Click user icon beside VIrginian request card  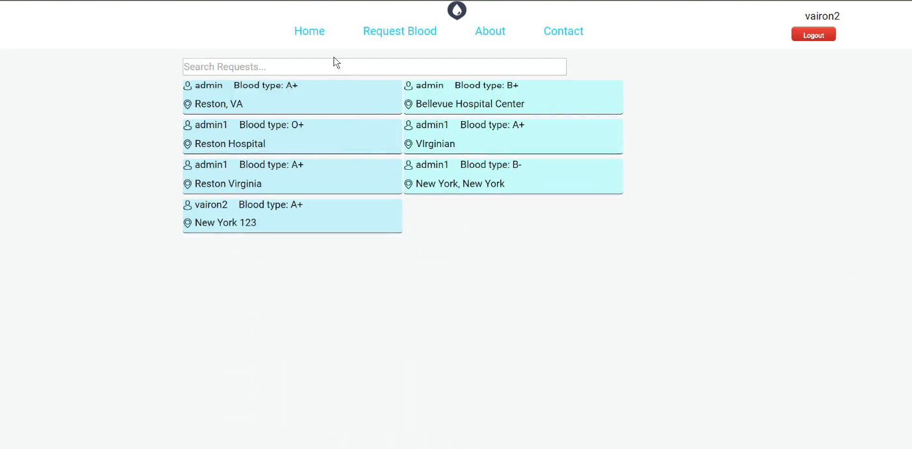tap(408, 126)
